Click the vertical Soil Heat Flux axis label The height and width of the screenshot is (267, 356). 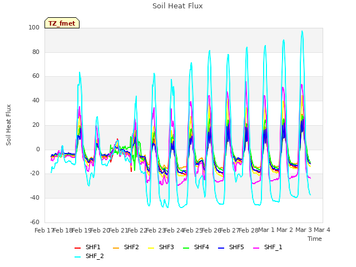[x=8, y=125]
